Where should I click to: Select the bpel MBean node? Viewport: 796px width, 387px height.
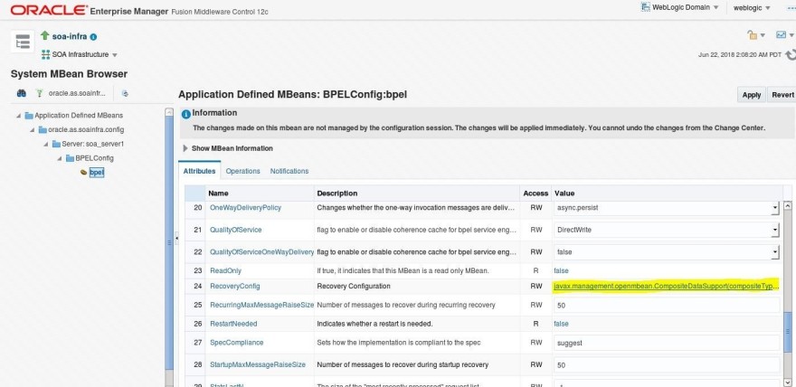pos(97,173)
